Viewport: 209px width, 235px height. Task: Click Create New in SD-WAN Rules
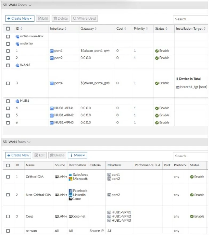(18, 155)
